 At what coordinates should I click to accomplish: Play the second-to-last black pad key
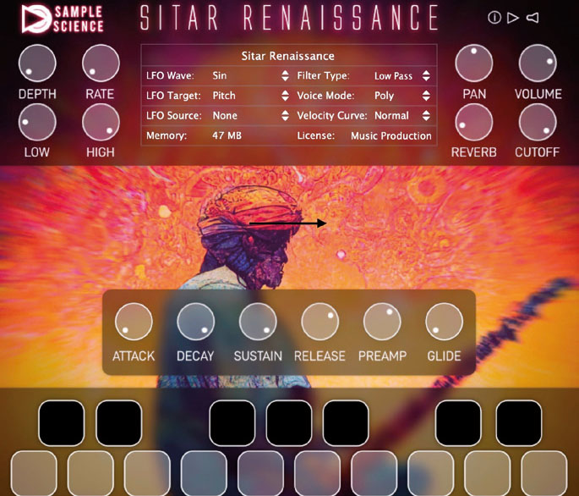(458, 422)
